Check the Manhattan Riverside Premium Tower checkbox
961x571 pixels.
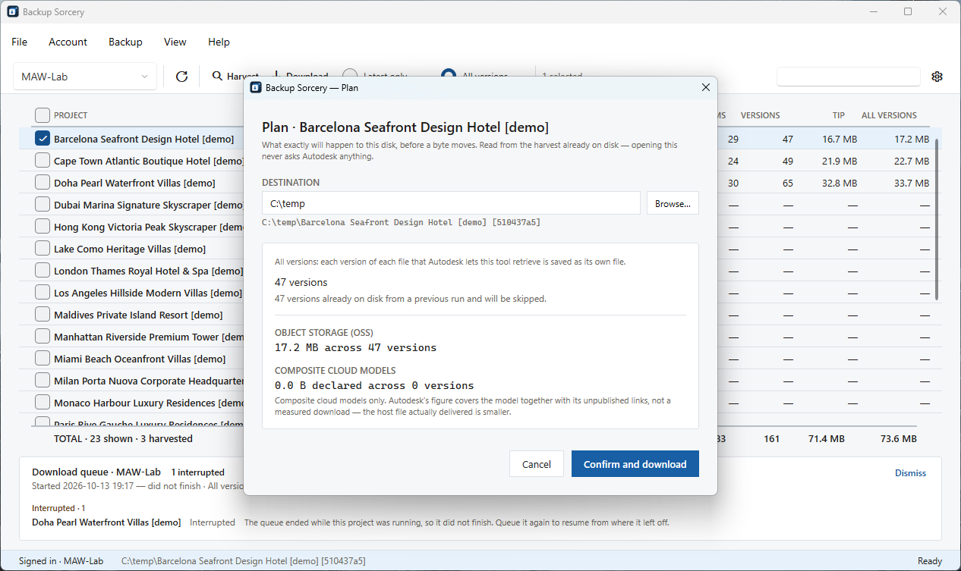[x=43, y=337]
